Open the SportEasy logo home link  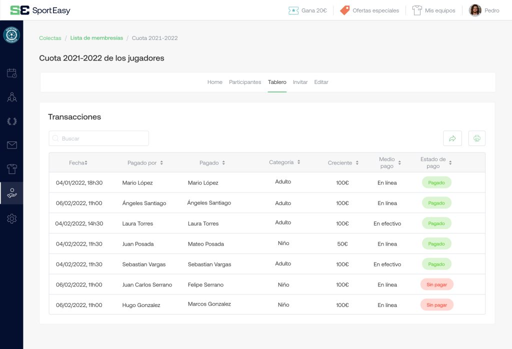coord(40,10)
